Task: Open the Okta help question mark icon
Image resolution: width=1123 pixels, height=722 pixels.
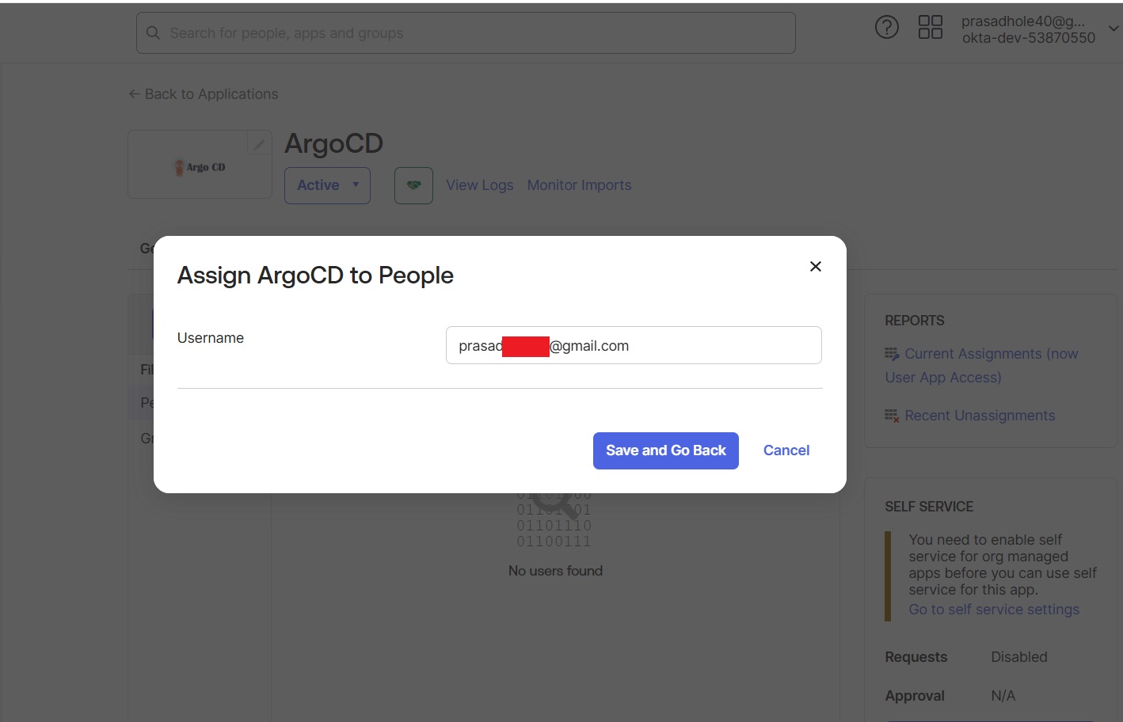Action: pyautogui.click(x=886, y=27)
